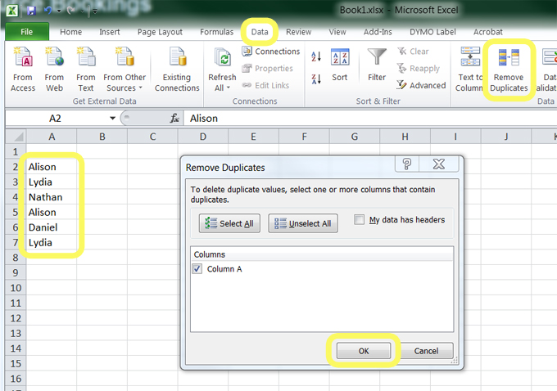Uncheck the Column A checkbox
Viewport: 557px width, 391px height.
tap(197, 269)
